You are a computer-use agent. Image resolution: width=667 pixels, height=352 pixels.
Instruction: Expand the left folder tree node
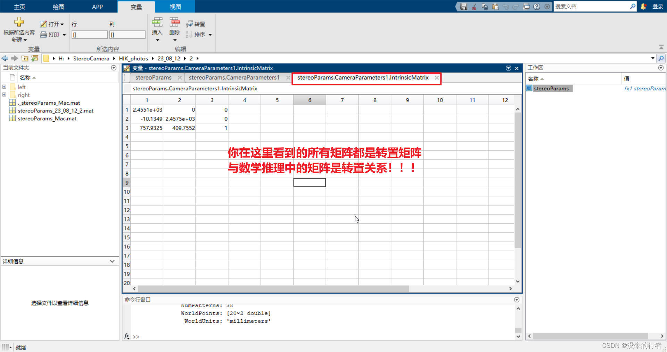pyautogui.click(x=4, y=87)
